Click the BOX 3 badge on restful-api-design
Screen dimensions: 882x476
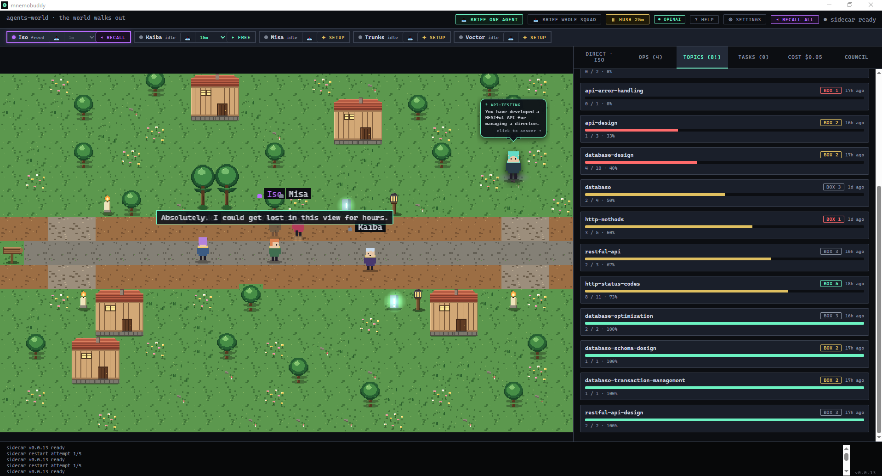tap(831, 413)
